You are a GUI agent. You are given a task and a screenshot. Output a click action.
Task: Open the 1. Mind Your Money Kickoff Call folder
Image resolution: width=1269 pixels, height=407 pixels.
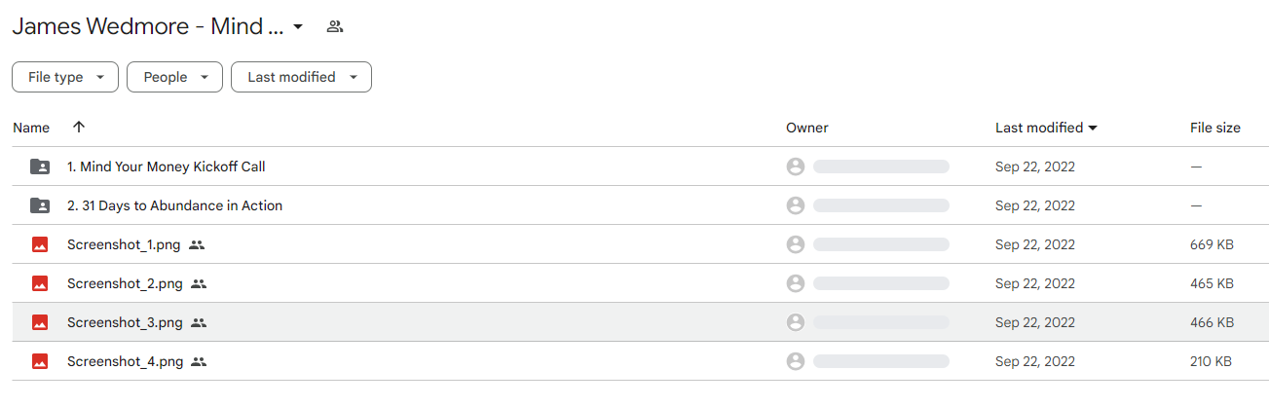point(167,166)
